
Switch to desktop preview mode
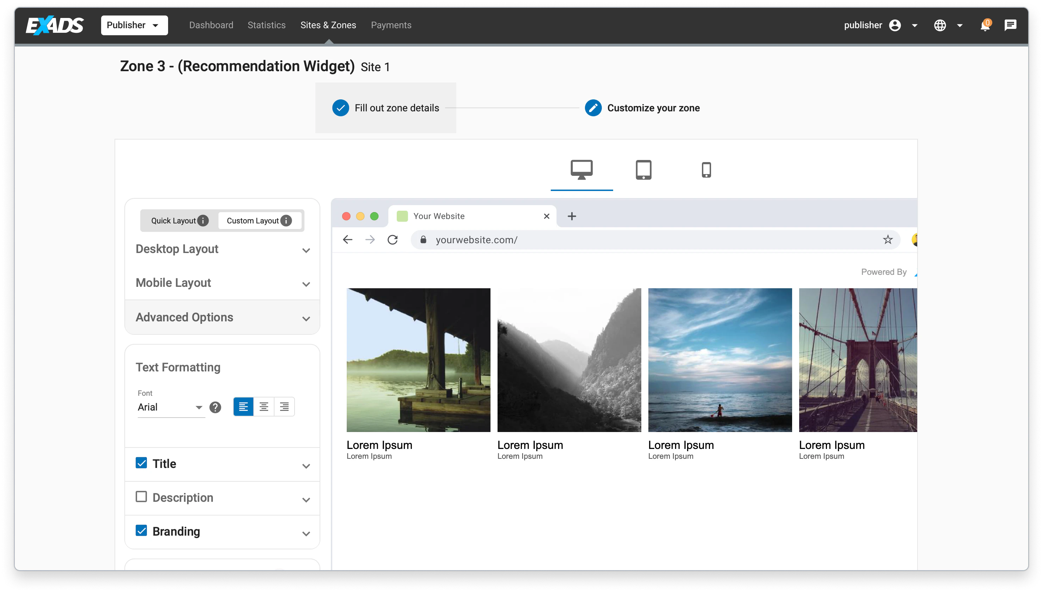(x=582, y=170)
